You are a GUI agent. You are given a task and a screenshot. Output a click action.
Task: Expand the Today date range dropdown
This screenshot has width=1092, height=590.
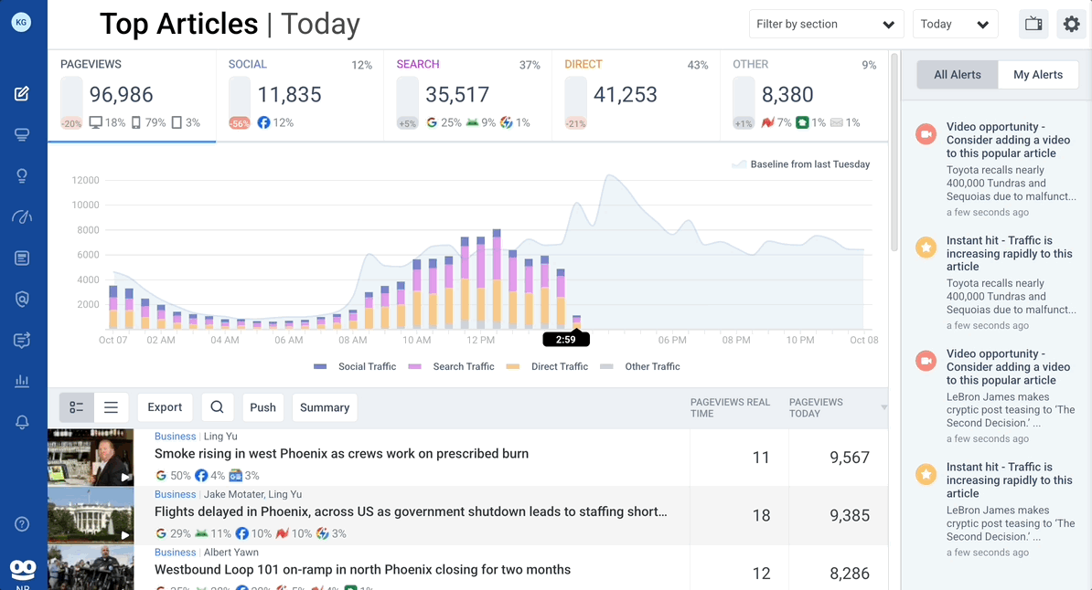tap(954, 25)
